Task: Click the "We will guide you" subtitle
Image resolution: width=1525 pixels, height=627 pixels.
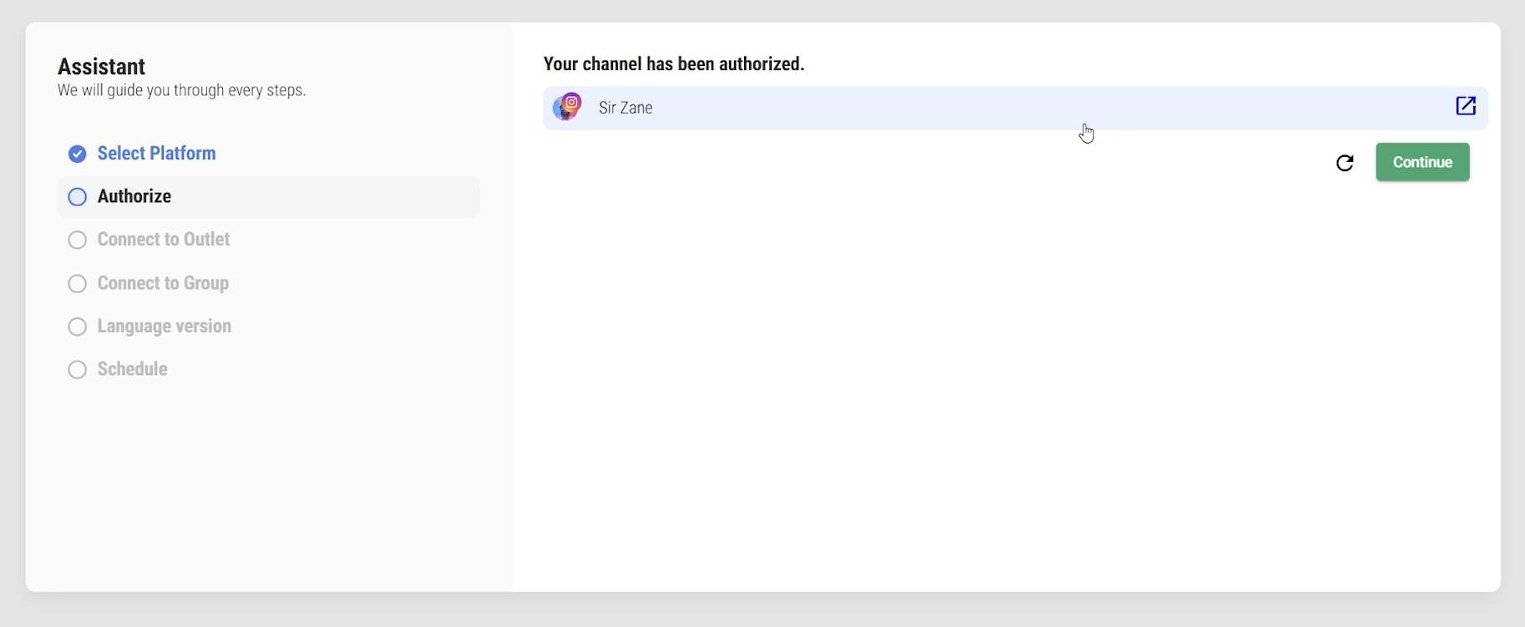Action: point(181,90)
